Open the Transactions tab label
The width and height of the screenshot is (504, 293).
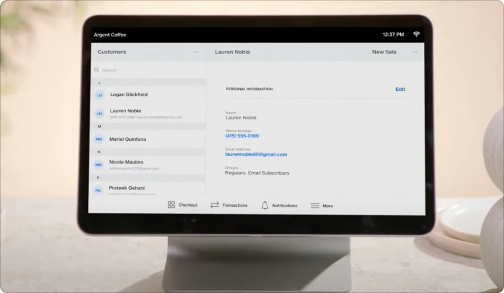tap(234, 205)
